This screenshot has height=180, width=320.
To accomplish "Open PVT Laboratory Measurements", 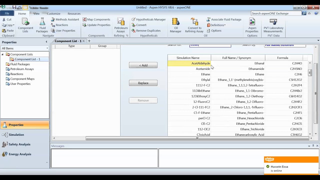I will point(273,25).
